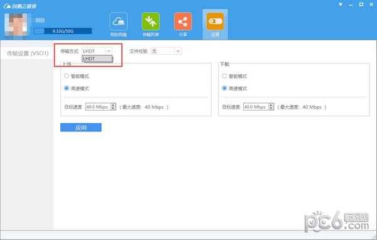The image size is (377, 240).
Task: Select download 智能模式 radio button
Action: [x=224, y=76]
